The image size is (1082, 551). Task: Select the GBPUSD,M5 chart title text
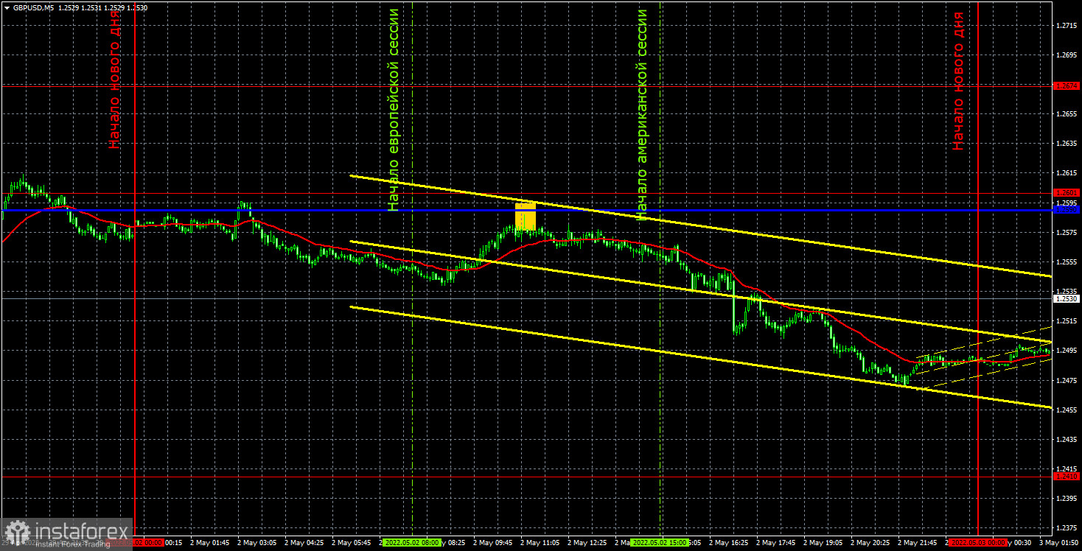[32, 7]
